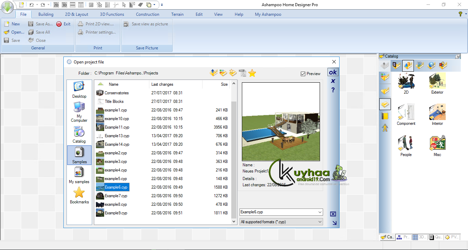Open the Exterior catalog folder
Image resolution: width=468 pixels, height=250 pixels.
[437, 84]
